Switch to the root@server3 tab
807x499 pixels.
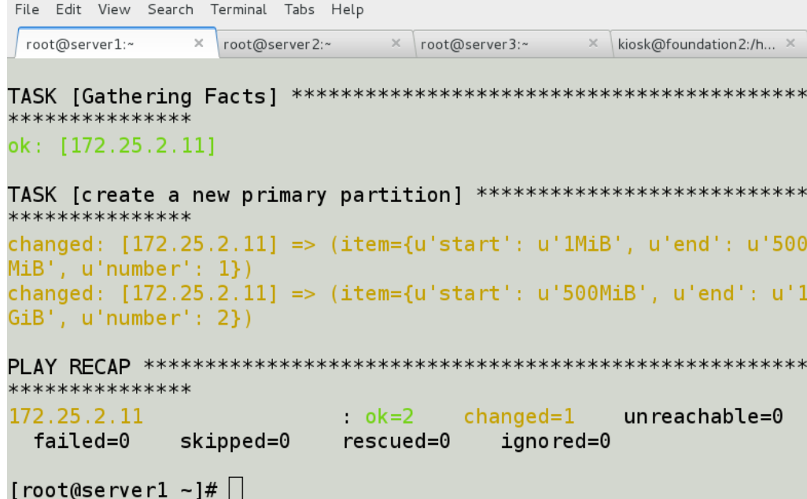pyautogui.click(x=512, y=44)
